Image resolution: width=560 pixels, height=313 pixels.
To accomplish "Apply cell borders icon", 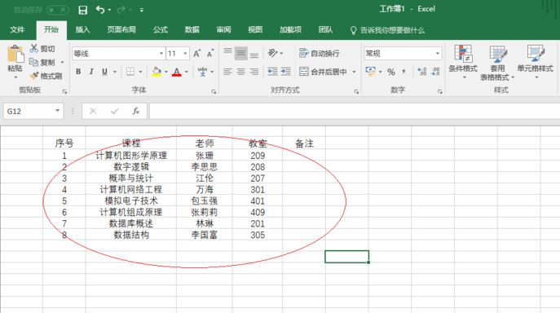I will click(130, 72).
